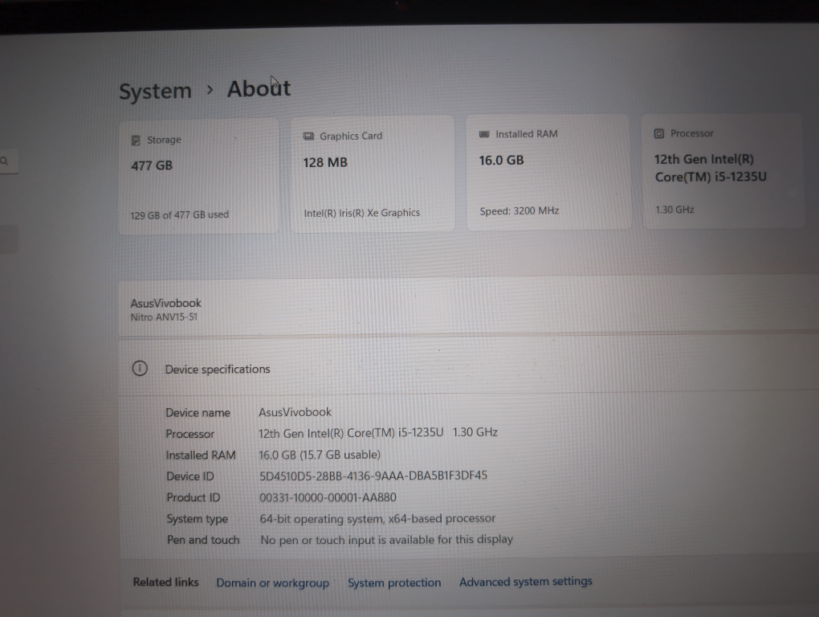The width and height of the screenshot is (819, 617).
Task: Click the Device specifications info icon
Action: [140, 368]
